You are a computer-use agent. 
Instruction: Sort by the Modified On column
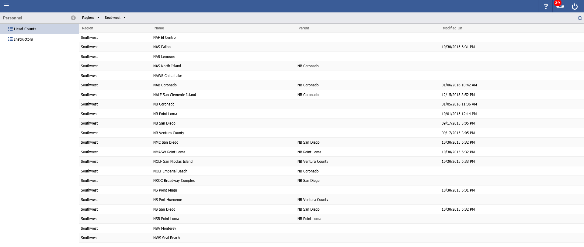pyautogui.click(x=452, y=28)
